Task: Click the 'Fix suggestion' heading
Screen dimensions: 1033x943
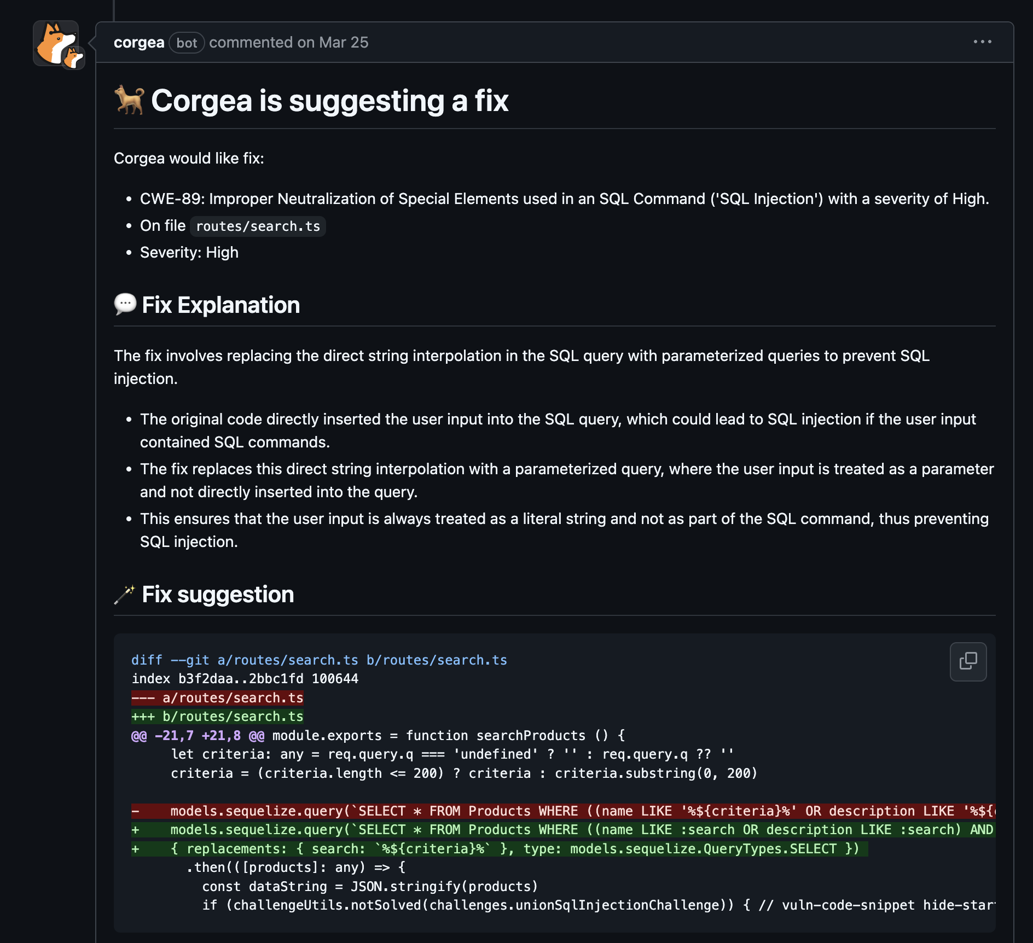Action: (204, 595)
